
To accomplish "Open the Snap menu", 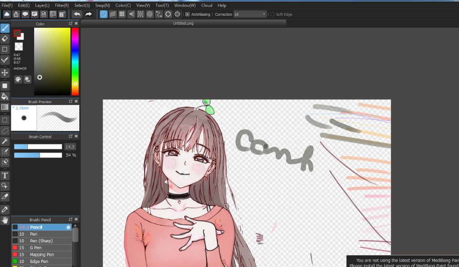I will point(103,5).
